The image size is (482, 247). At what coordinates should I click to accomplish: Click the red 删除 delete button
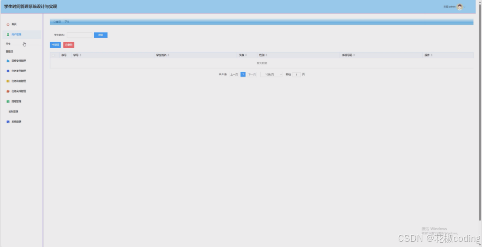(68, 45)
